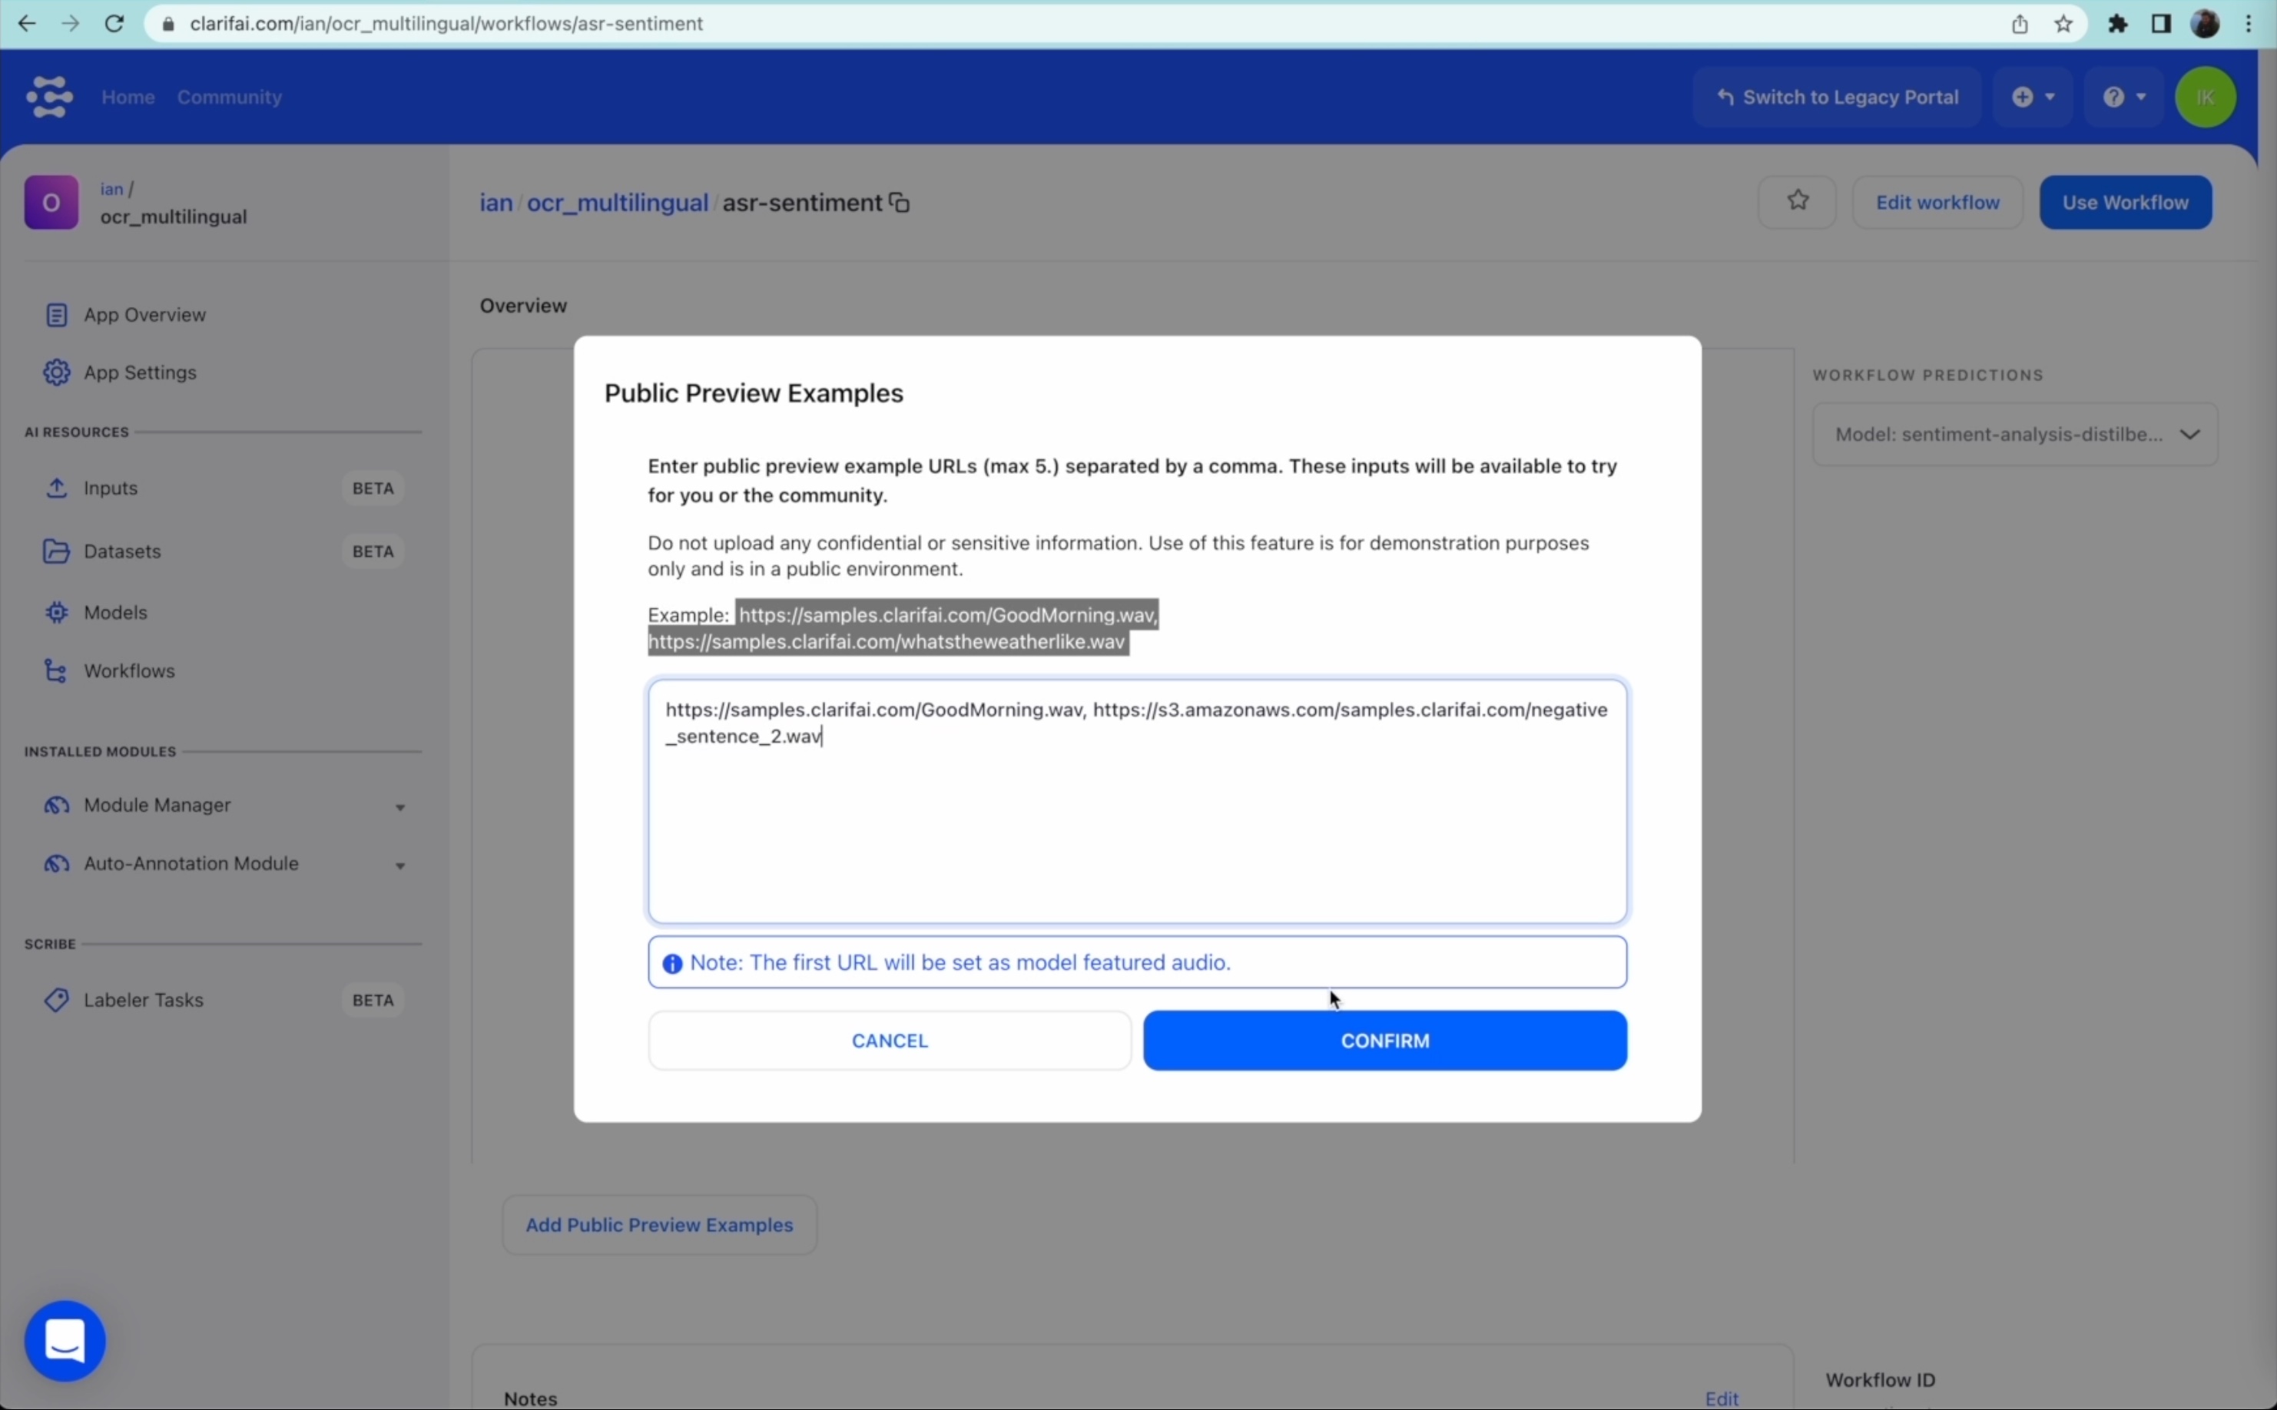This screenshot has width=2277, height=1410.
Task: Expand the workflow predictions model dropdown
Action: pyautogui.click(x=2014, y=435)
